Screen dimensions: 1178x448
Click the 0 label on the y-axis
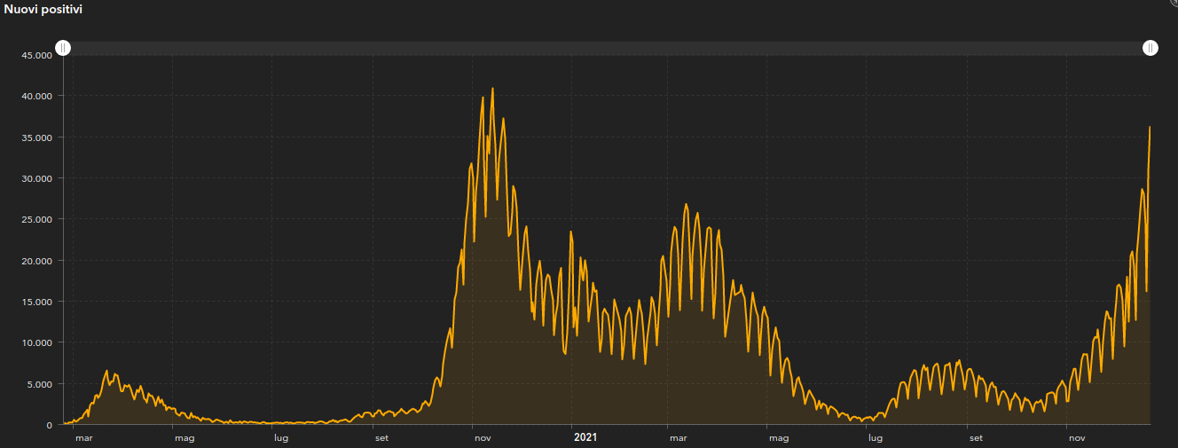(51, 425)
